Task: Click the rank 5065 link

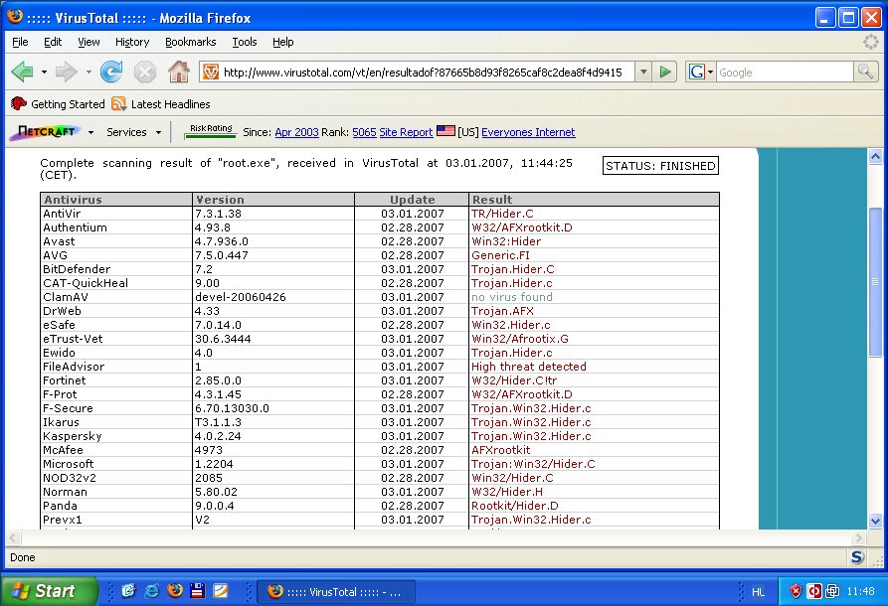Action: (x=364, y=132)
